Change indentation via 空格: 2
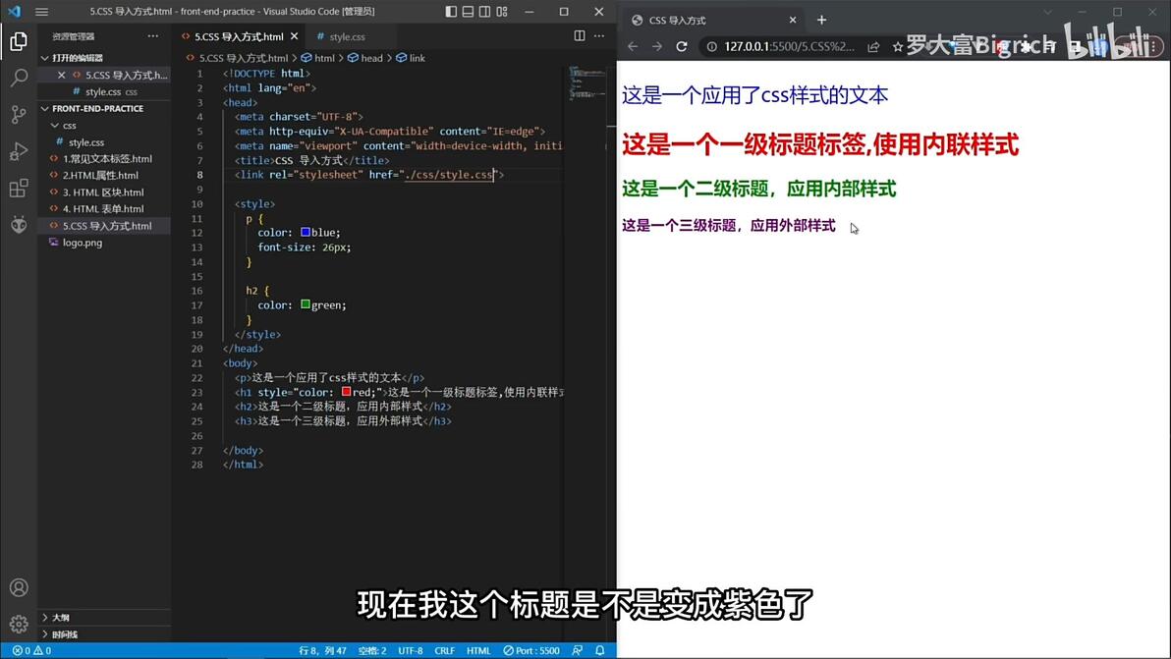1171x659 pixels. 372,651
